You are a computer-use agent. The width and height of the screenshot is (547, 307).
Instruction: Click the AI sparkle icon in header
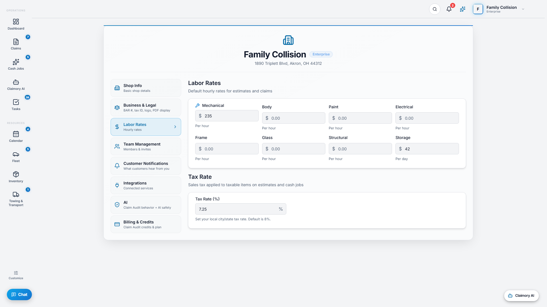[463, 9]
